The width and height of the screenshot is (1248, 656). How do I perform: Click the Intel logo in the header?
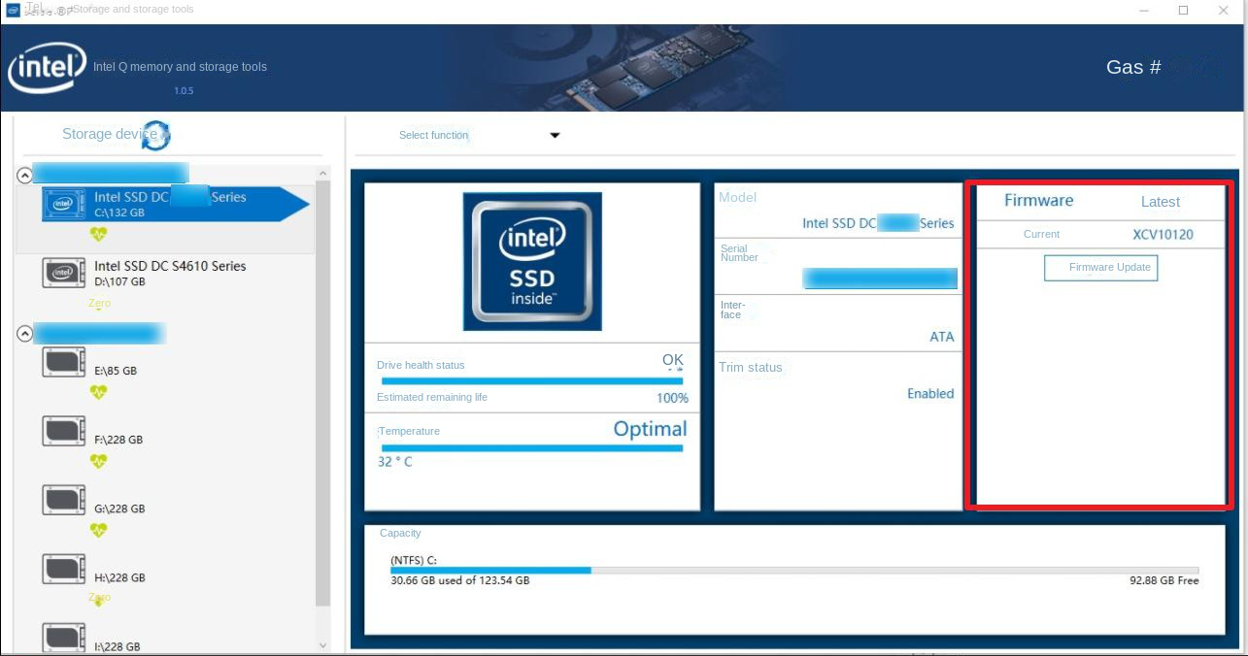pos(47,68)
